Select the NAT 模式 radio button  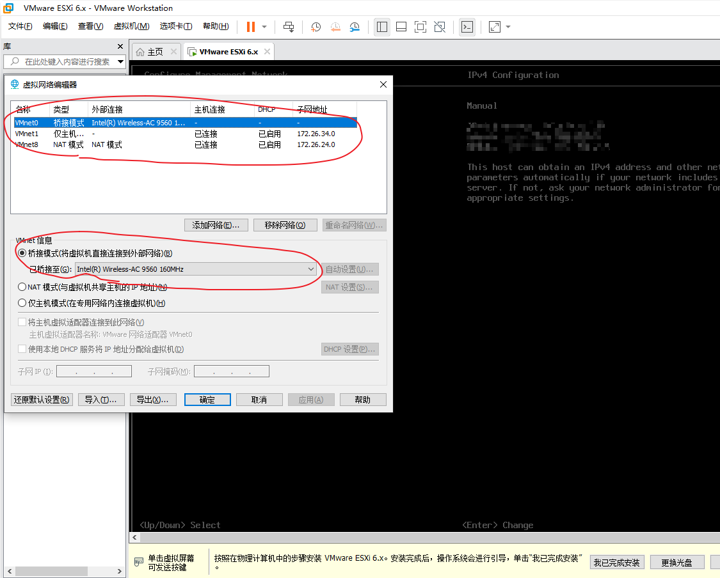coord(22,286)
